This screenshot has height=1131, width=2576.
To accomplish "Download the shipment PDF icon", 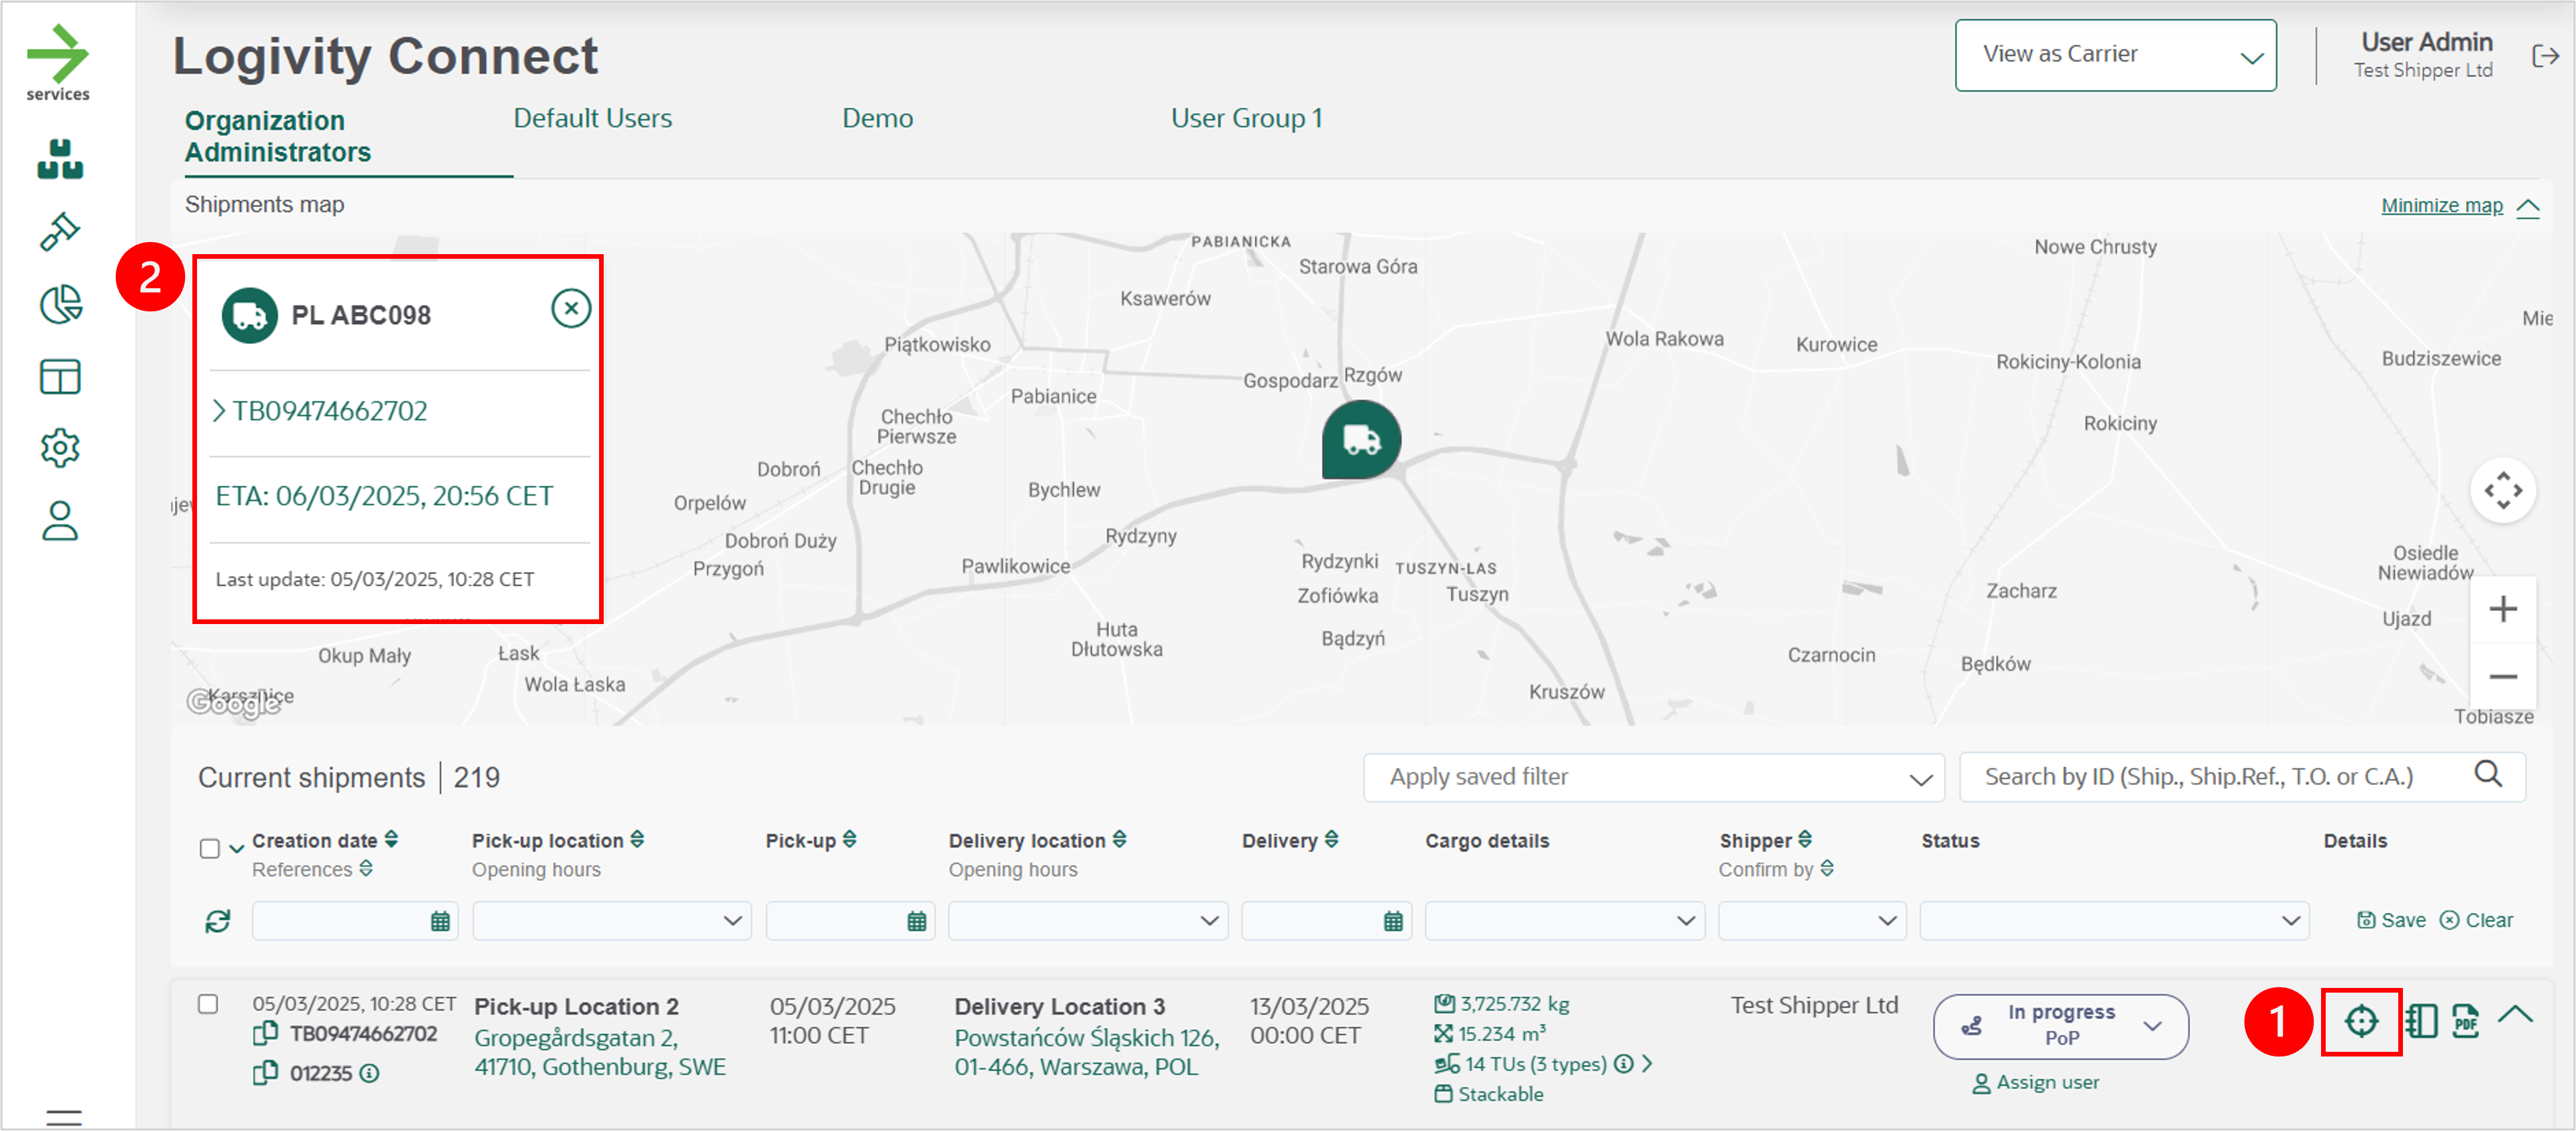I will pyautogui.click(x=2466, y=1021).
